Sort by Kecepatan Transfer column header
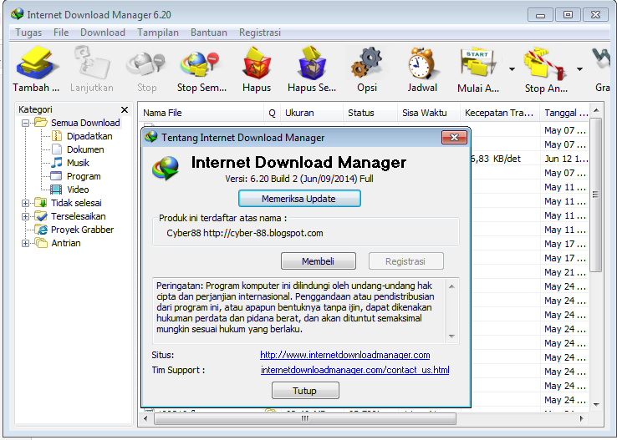Screen dimensions: 617x440 [x=499, y=113]
